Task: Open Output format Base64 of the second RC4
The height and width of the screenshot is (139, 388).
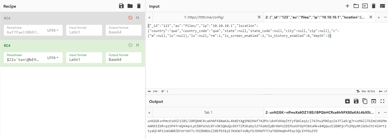Action: tap(123, 58)
